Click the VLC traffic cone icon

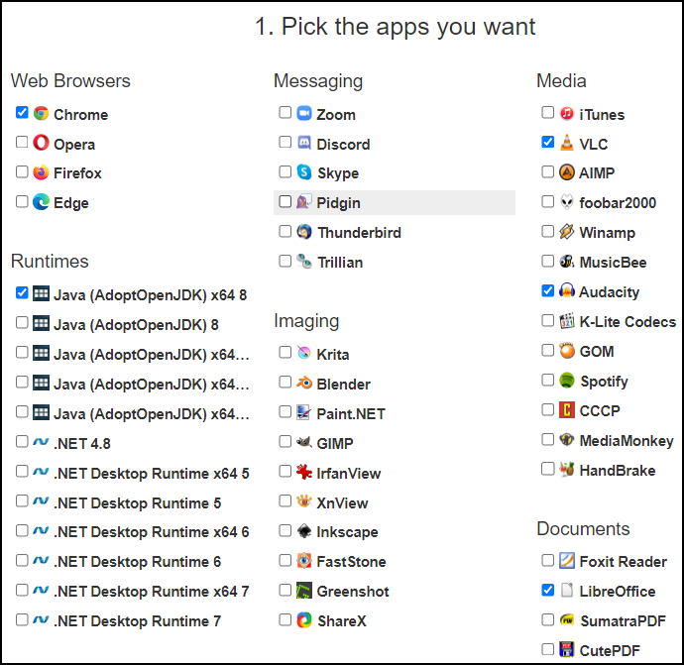tap(567, 143)
